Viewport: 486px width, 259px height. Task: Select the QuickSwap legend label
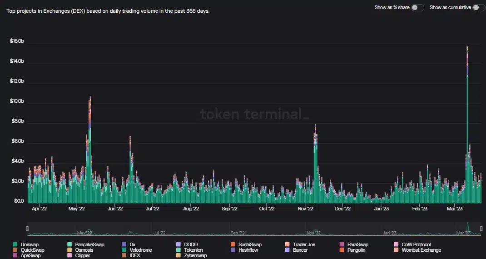[33, 250]
